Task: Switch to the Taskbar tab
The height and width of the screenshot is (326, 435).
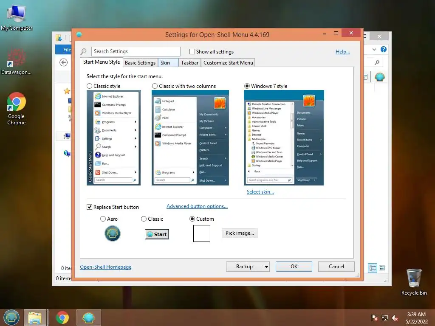Action: 190,63
